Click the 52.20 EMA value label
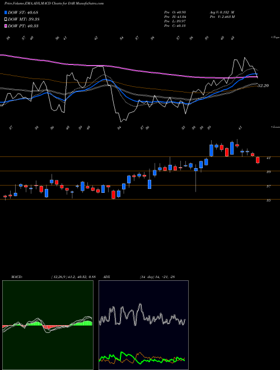280x370 pixels. (x=263, y=86)
